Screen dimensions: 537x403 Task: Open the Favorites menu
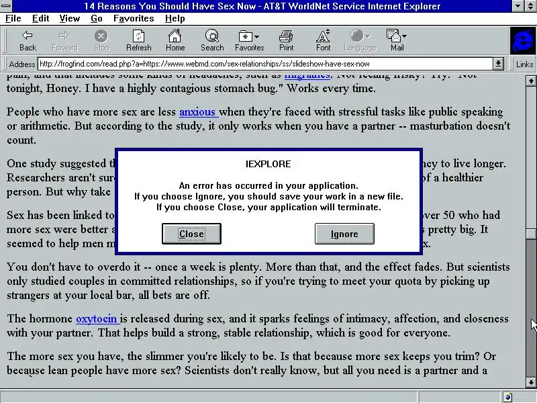pos(134,19)
